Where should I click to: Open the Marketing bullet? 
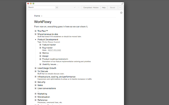(35, 94)
